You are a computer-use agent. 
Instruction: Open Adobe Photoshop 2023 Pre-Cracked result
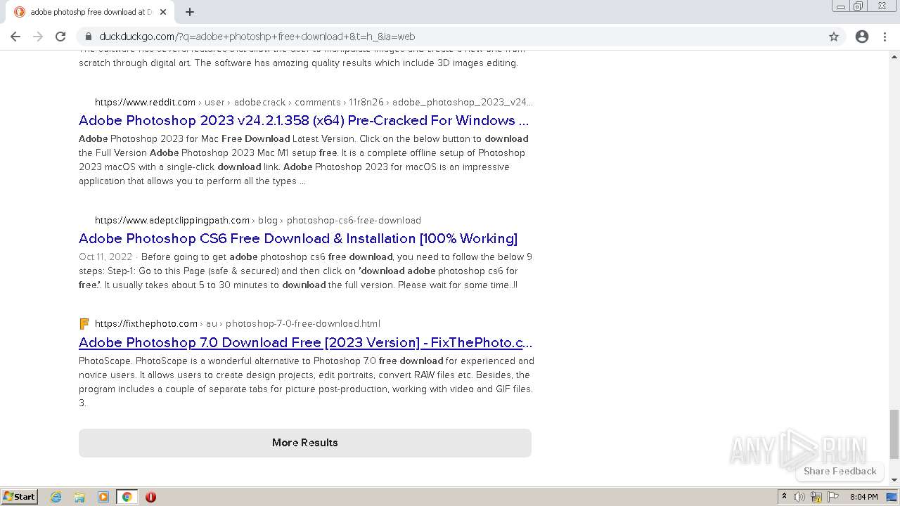(x=304, y=120)
